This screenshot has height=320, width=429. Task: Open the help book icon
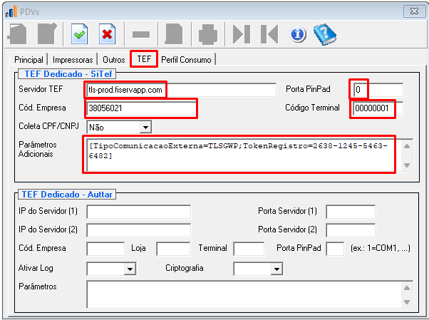point(325,34)
